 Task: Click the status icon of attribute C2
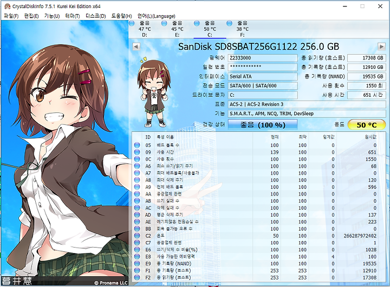137,235
